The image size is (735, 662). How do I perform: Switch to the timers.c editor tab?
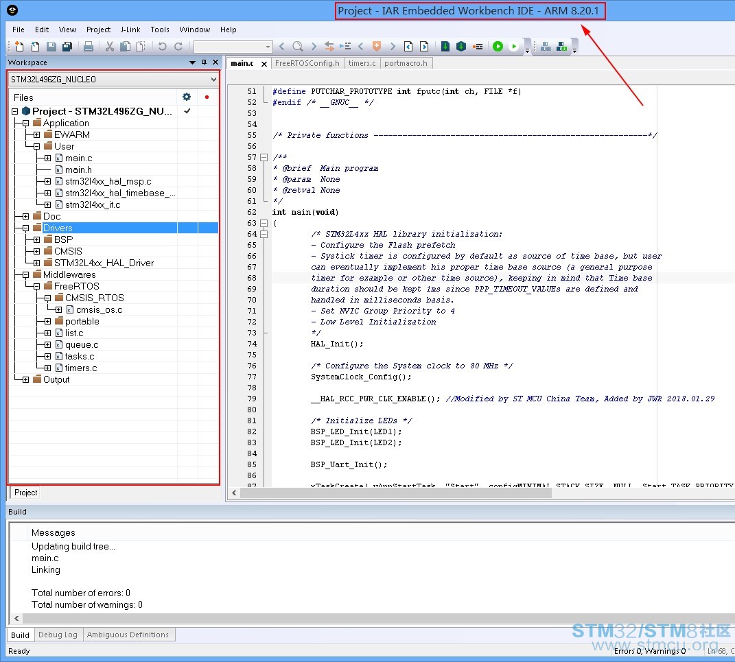pos(362,63)
